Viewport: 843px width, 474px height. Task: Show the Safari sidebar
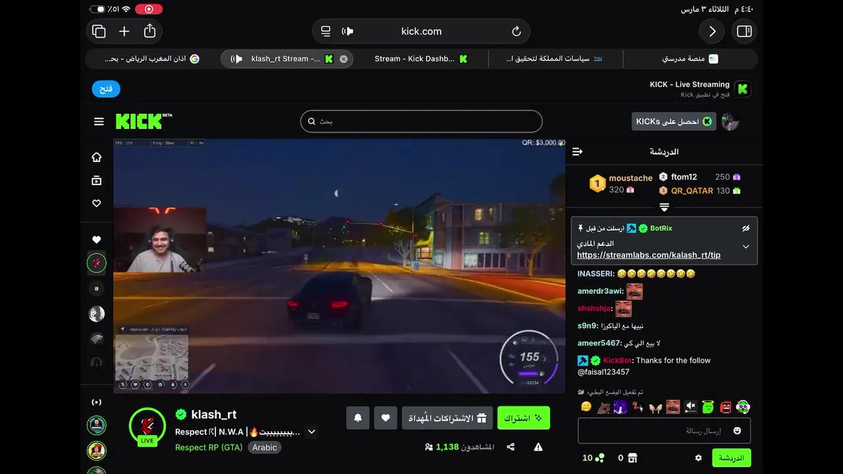[744, 31]
